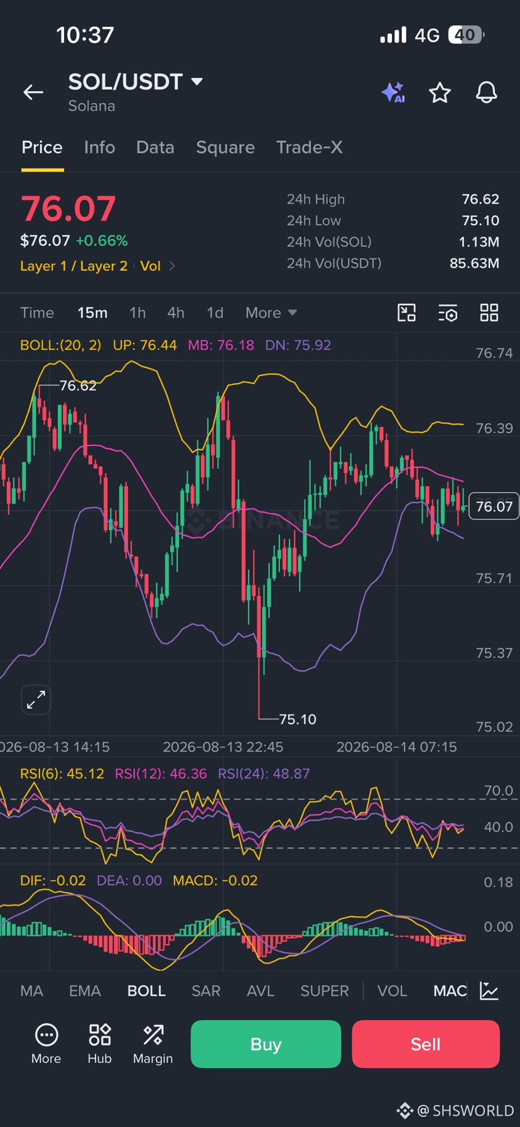Tap the 76.62 high marker on chart
The width and height of the screenshot is (520, 1127).
pos(78,386)
